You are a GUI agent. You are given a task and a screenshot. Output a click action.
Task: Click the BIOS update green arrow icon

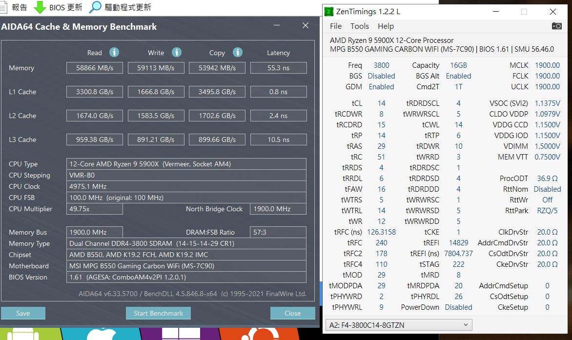point(40,7)
